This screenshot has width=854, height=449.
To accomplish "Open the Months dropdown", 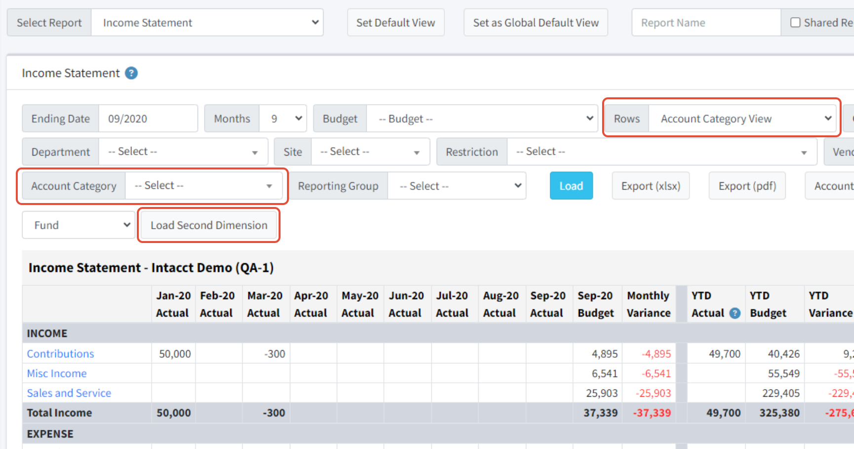I will click(283, 119).
